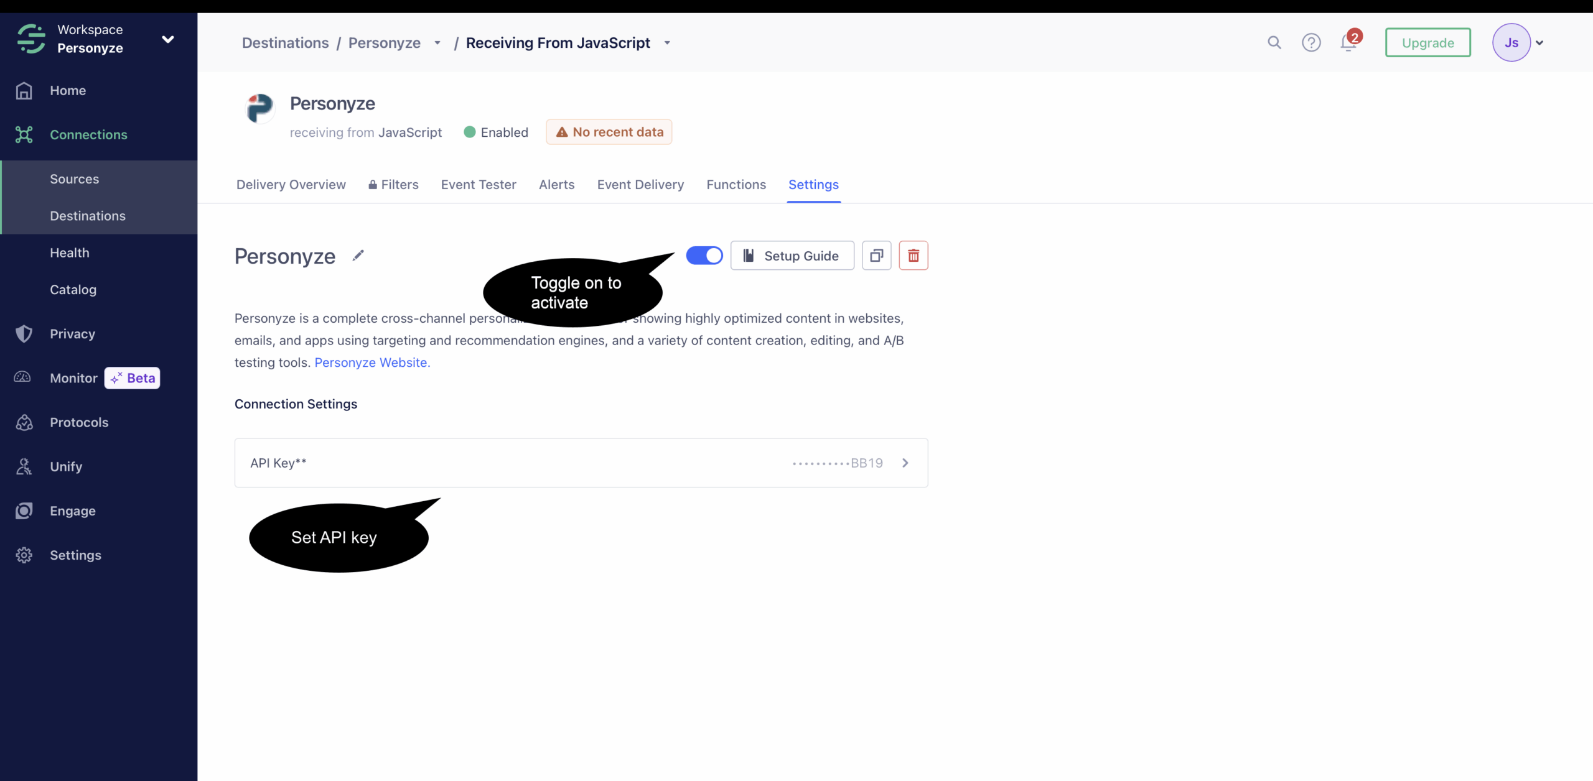Viewport: 1593px width, 781px height.
Task: Click the Destinations breadcrumb link
Action: [x=285, y=43]
